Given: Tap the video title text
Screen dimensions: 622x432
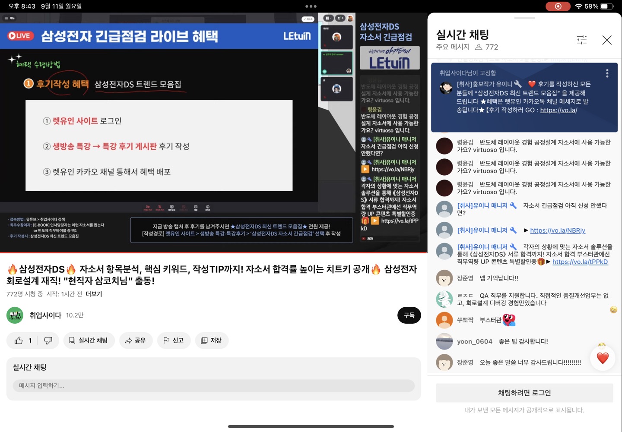Looking at the screenshot, I should coord(212,275).
